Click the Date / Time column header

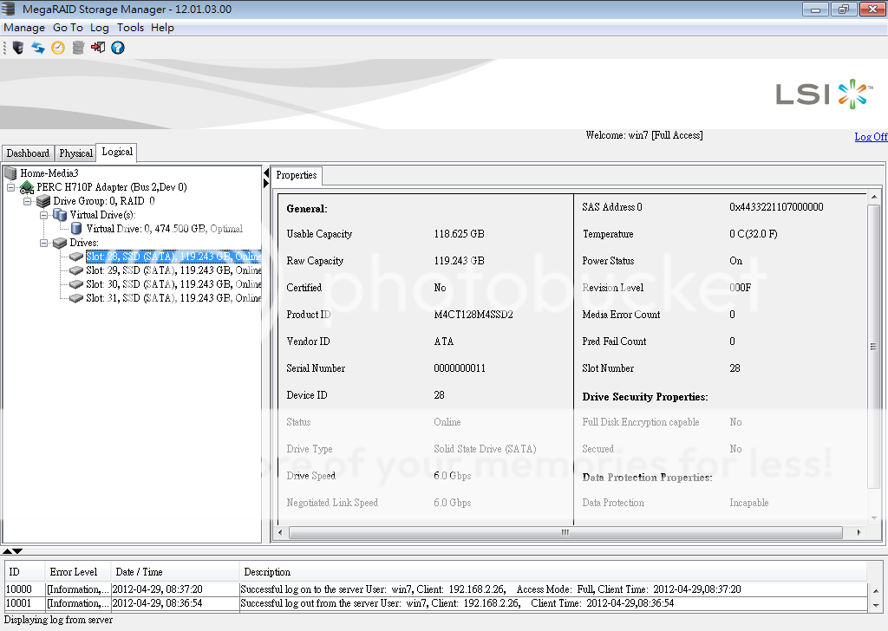point(175,572)
